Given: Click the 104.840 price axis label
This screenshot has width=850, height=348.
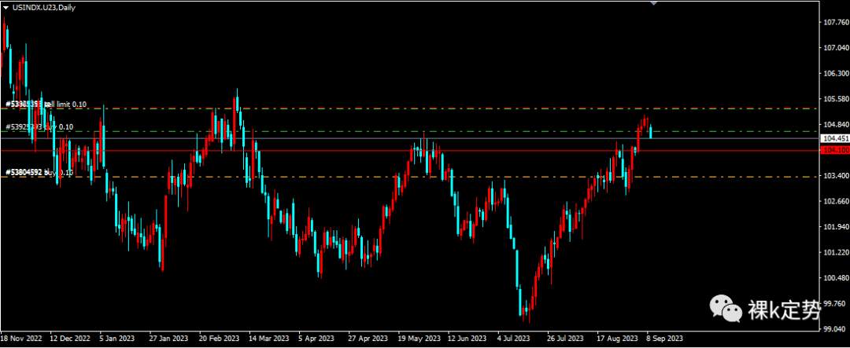Looking at the screenshot, I should click(x=835, y=124).
